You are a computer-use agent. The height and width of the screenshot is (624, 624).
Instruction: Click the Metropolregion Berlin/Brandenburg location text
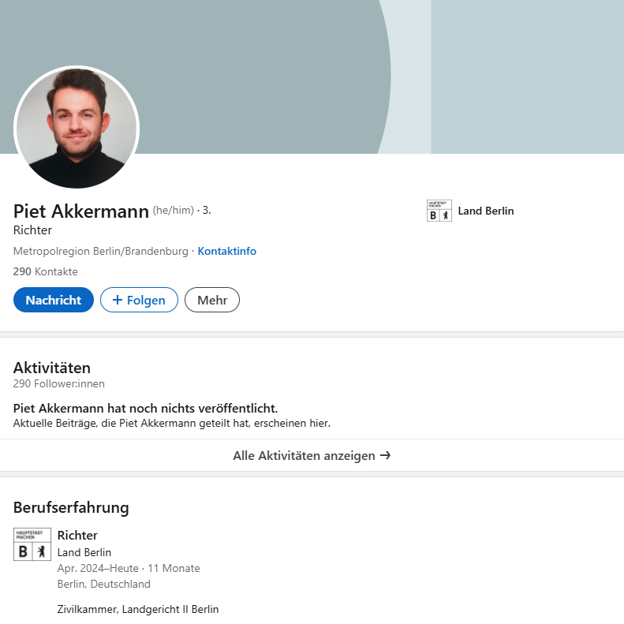100,251
